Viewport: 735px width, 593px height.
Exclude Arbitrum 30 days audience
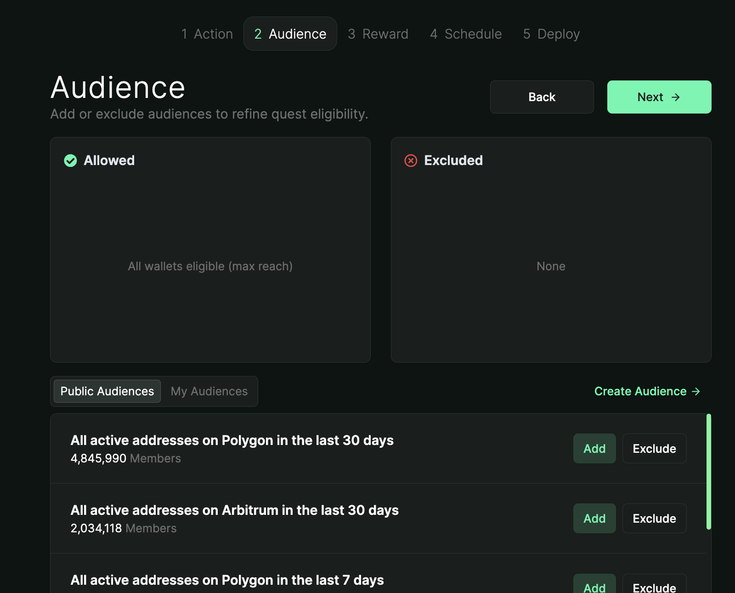[654, 519]
